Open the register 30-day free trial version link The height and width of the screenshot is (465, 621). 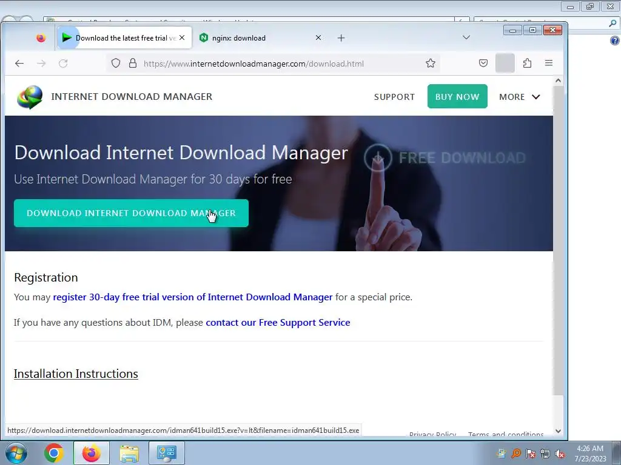[x=193, y=297]
